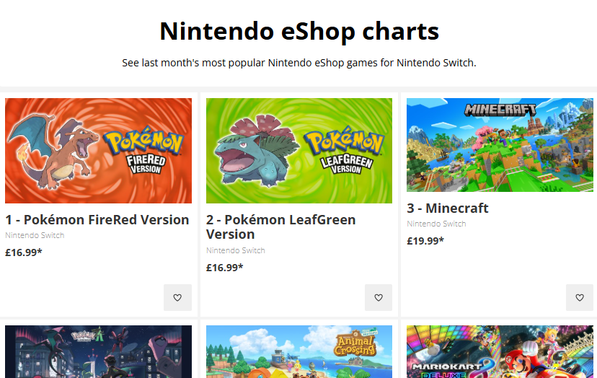The image size is (597, 378).
Task: Open the '1 - Pokémon FireRed Version' title link
Action: (97, 220)
